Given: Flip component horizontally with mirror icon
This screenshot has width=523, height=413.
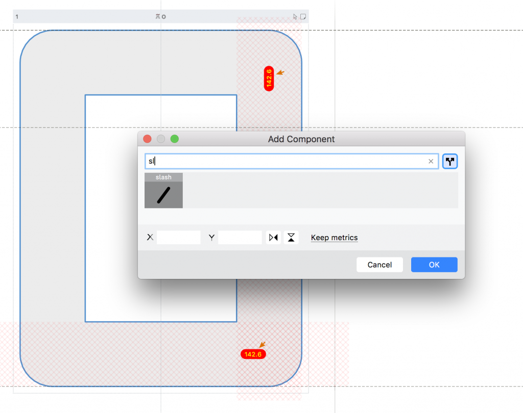Looking at the screenshot, I should (274, 238).
